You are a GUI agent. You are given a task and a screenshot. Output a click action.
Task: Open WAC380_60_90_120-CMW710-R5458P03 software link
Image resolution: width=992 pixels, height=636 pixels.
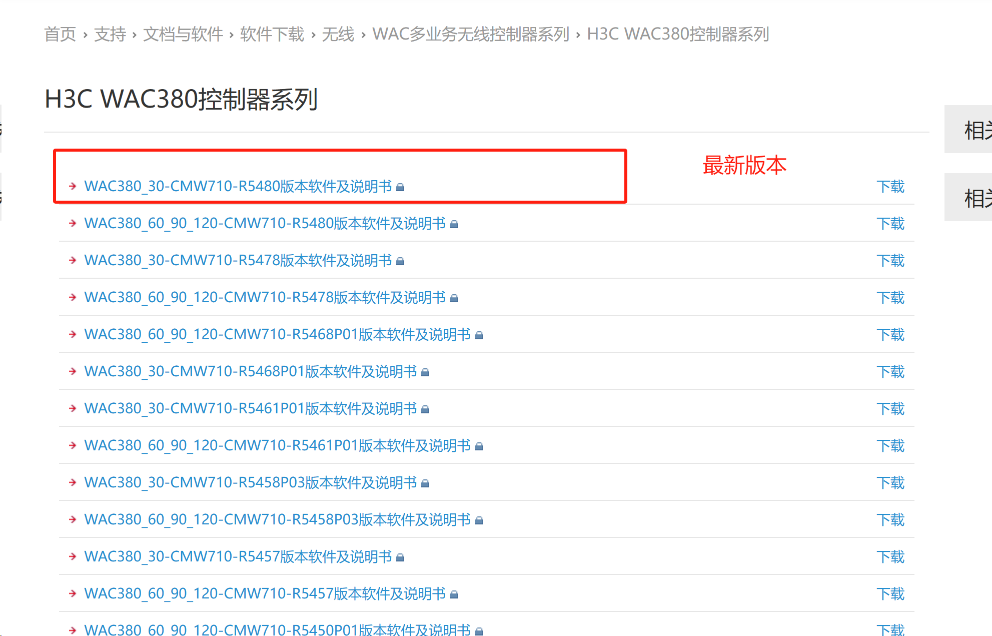277,519
